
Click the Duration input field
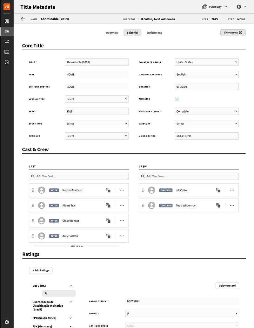coord(207,87)
